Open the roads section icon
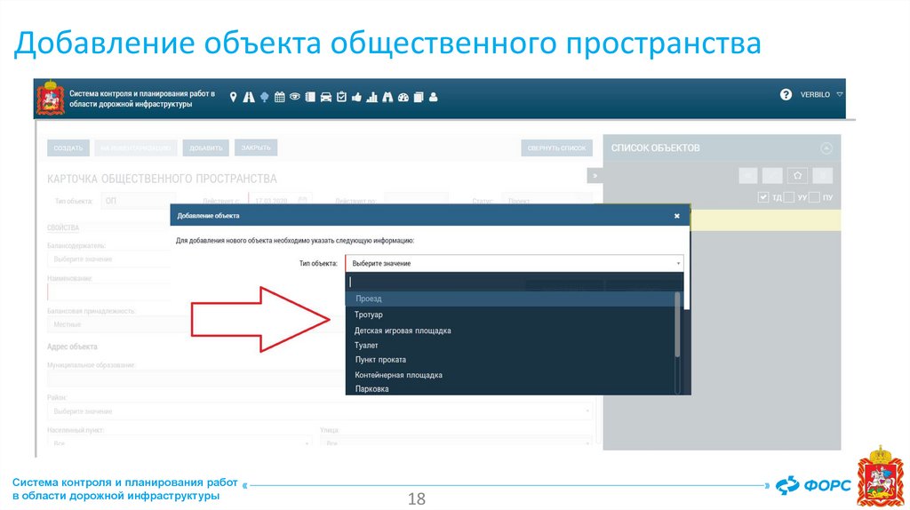Screen dimensions: 910x510 click(249, 97)
